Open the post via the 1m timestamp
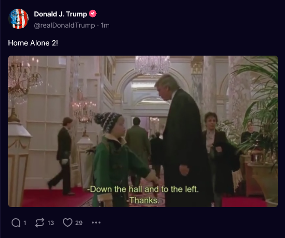Screen dimensions: 285x238 [x=105, y=25]
